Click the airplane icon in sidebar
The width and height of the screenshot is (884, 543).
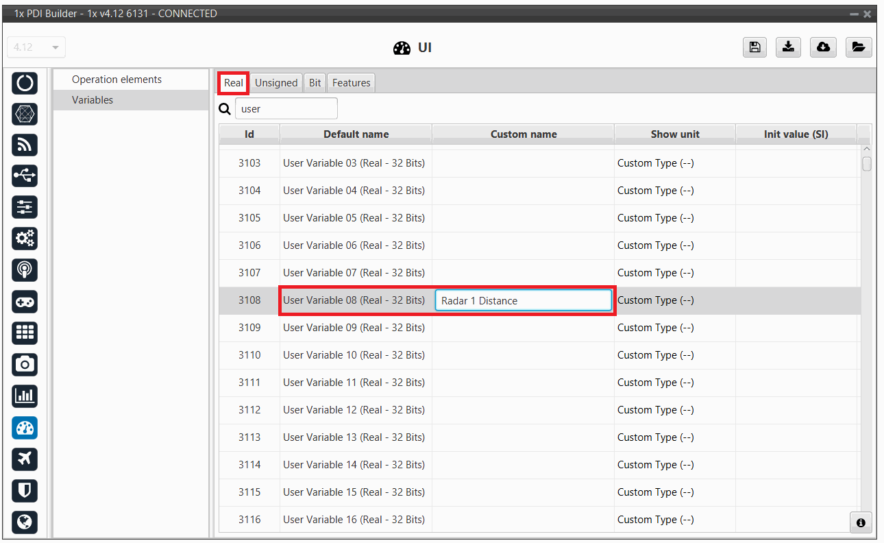click(x=25, y=459)
